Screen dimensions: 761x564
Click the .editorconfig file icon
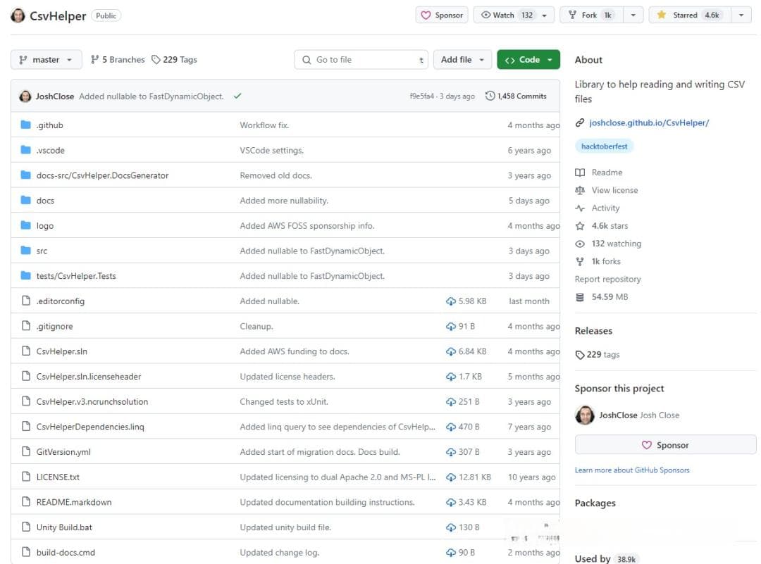click(26, 301)
